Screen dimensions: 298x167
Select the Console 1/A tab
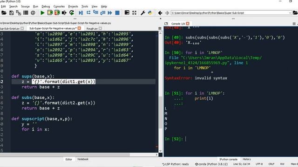click(x=178, y=24)
